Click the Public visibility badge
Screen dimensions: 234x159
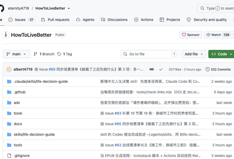click(60, 35)
